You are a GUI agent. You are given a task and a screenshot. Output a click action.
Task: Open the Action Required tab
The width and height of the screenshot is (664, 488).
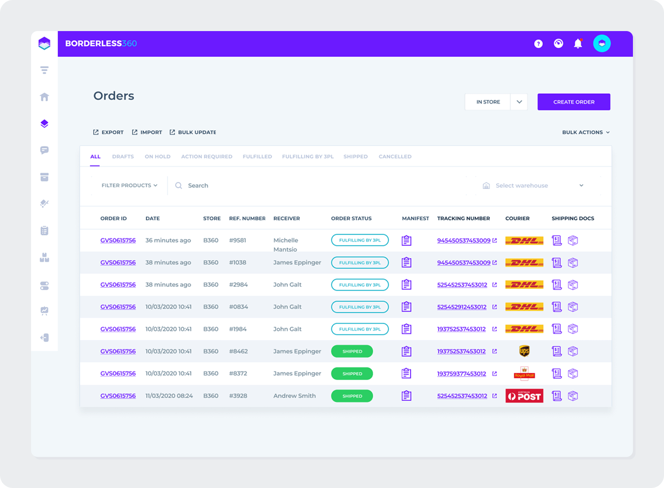pos(207,156)
